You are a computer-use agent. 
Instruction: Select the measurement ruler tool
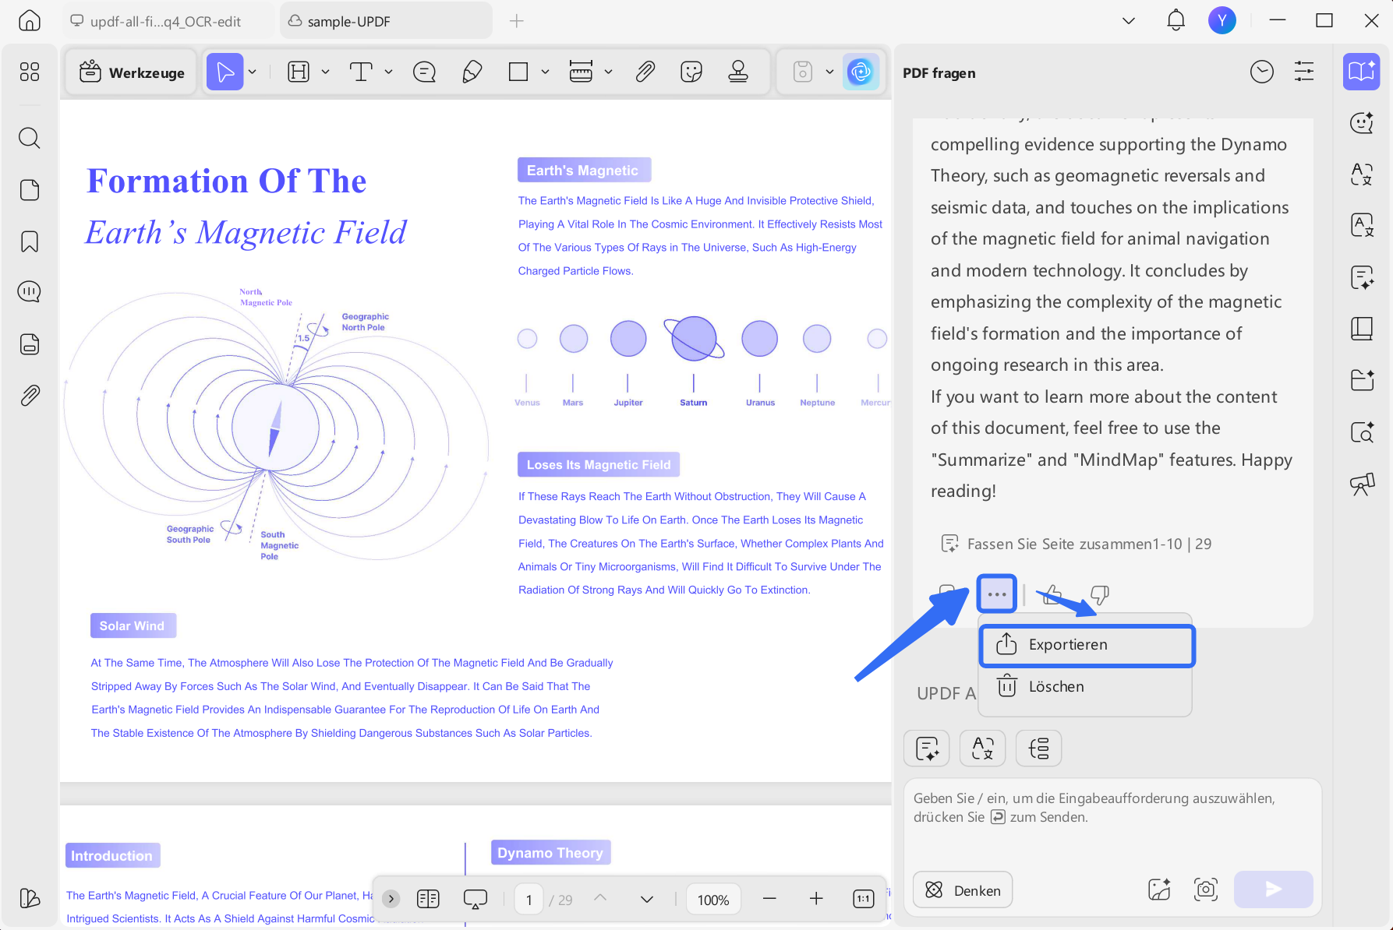581,72
